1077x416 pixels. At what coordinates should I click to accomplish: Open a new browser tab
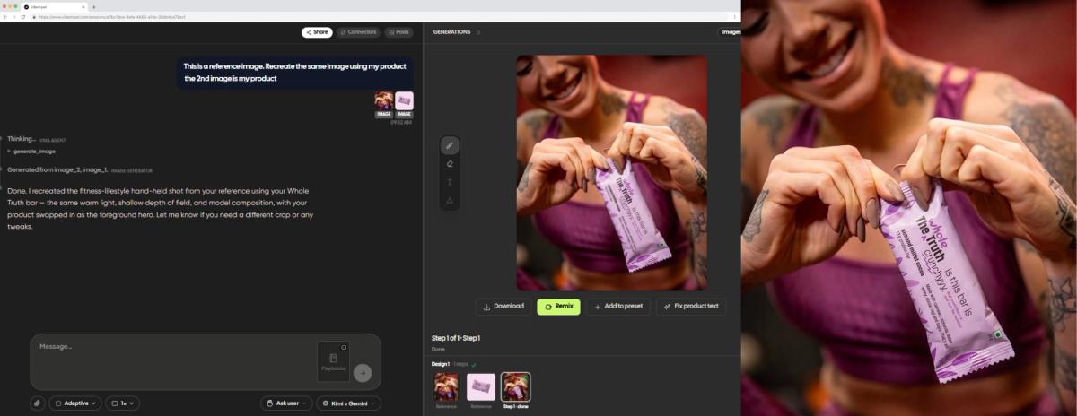(x=93, y=6)
